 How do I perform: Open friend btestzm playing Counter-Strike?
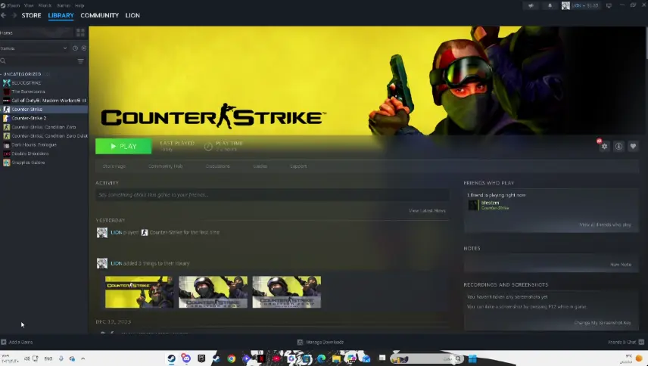pyautogui.click(x=488, y=205)
